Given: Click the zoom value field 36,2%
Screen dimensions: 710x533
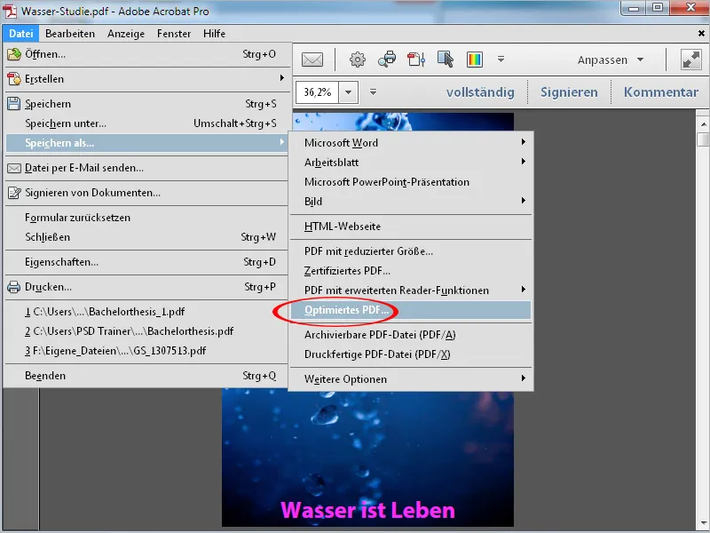Looking at the screenshot, I should tap(318, 92).
